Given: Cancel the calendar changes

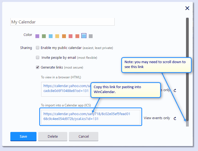Looking at the screenshot, I should click(83, 137).
